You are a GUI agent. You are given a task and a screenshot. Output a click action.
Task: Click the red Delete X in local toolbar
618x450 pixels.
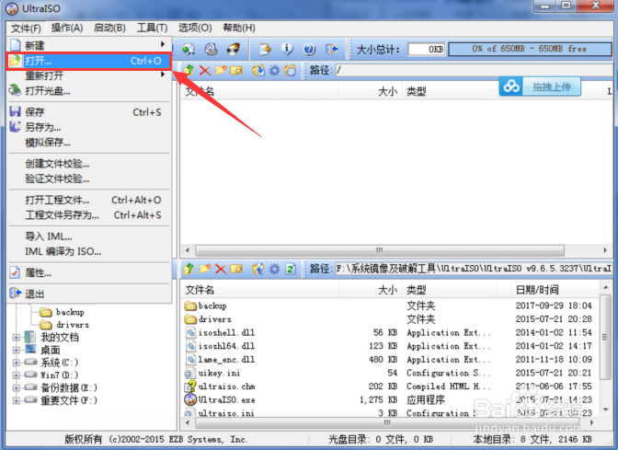(x=221, y=269)
